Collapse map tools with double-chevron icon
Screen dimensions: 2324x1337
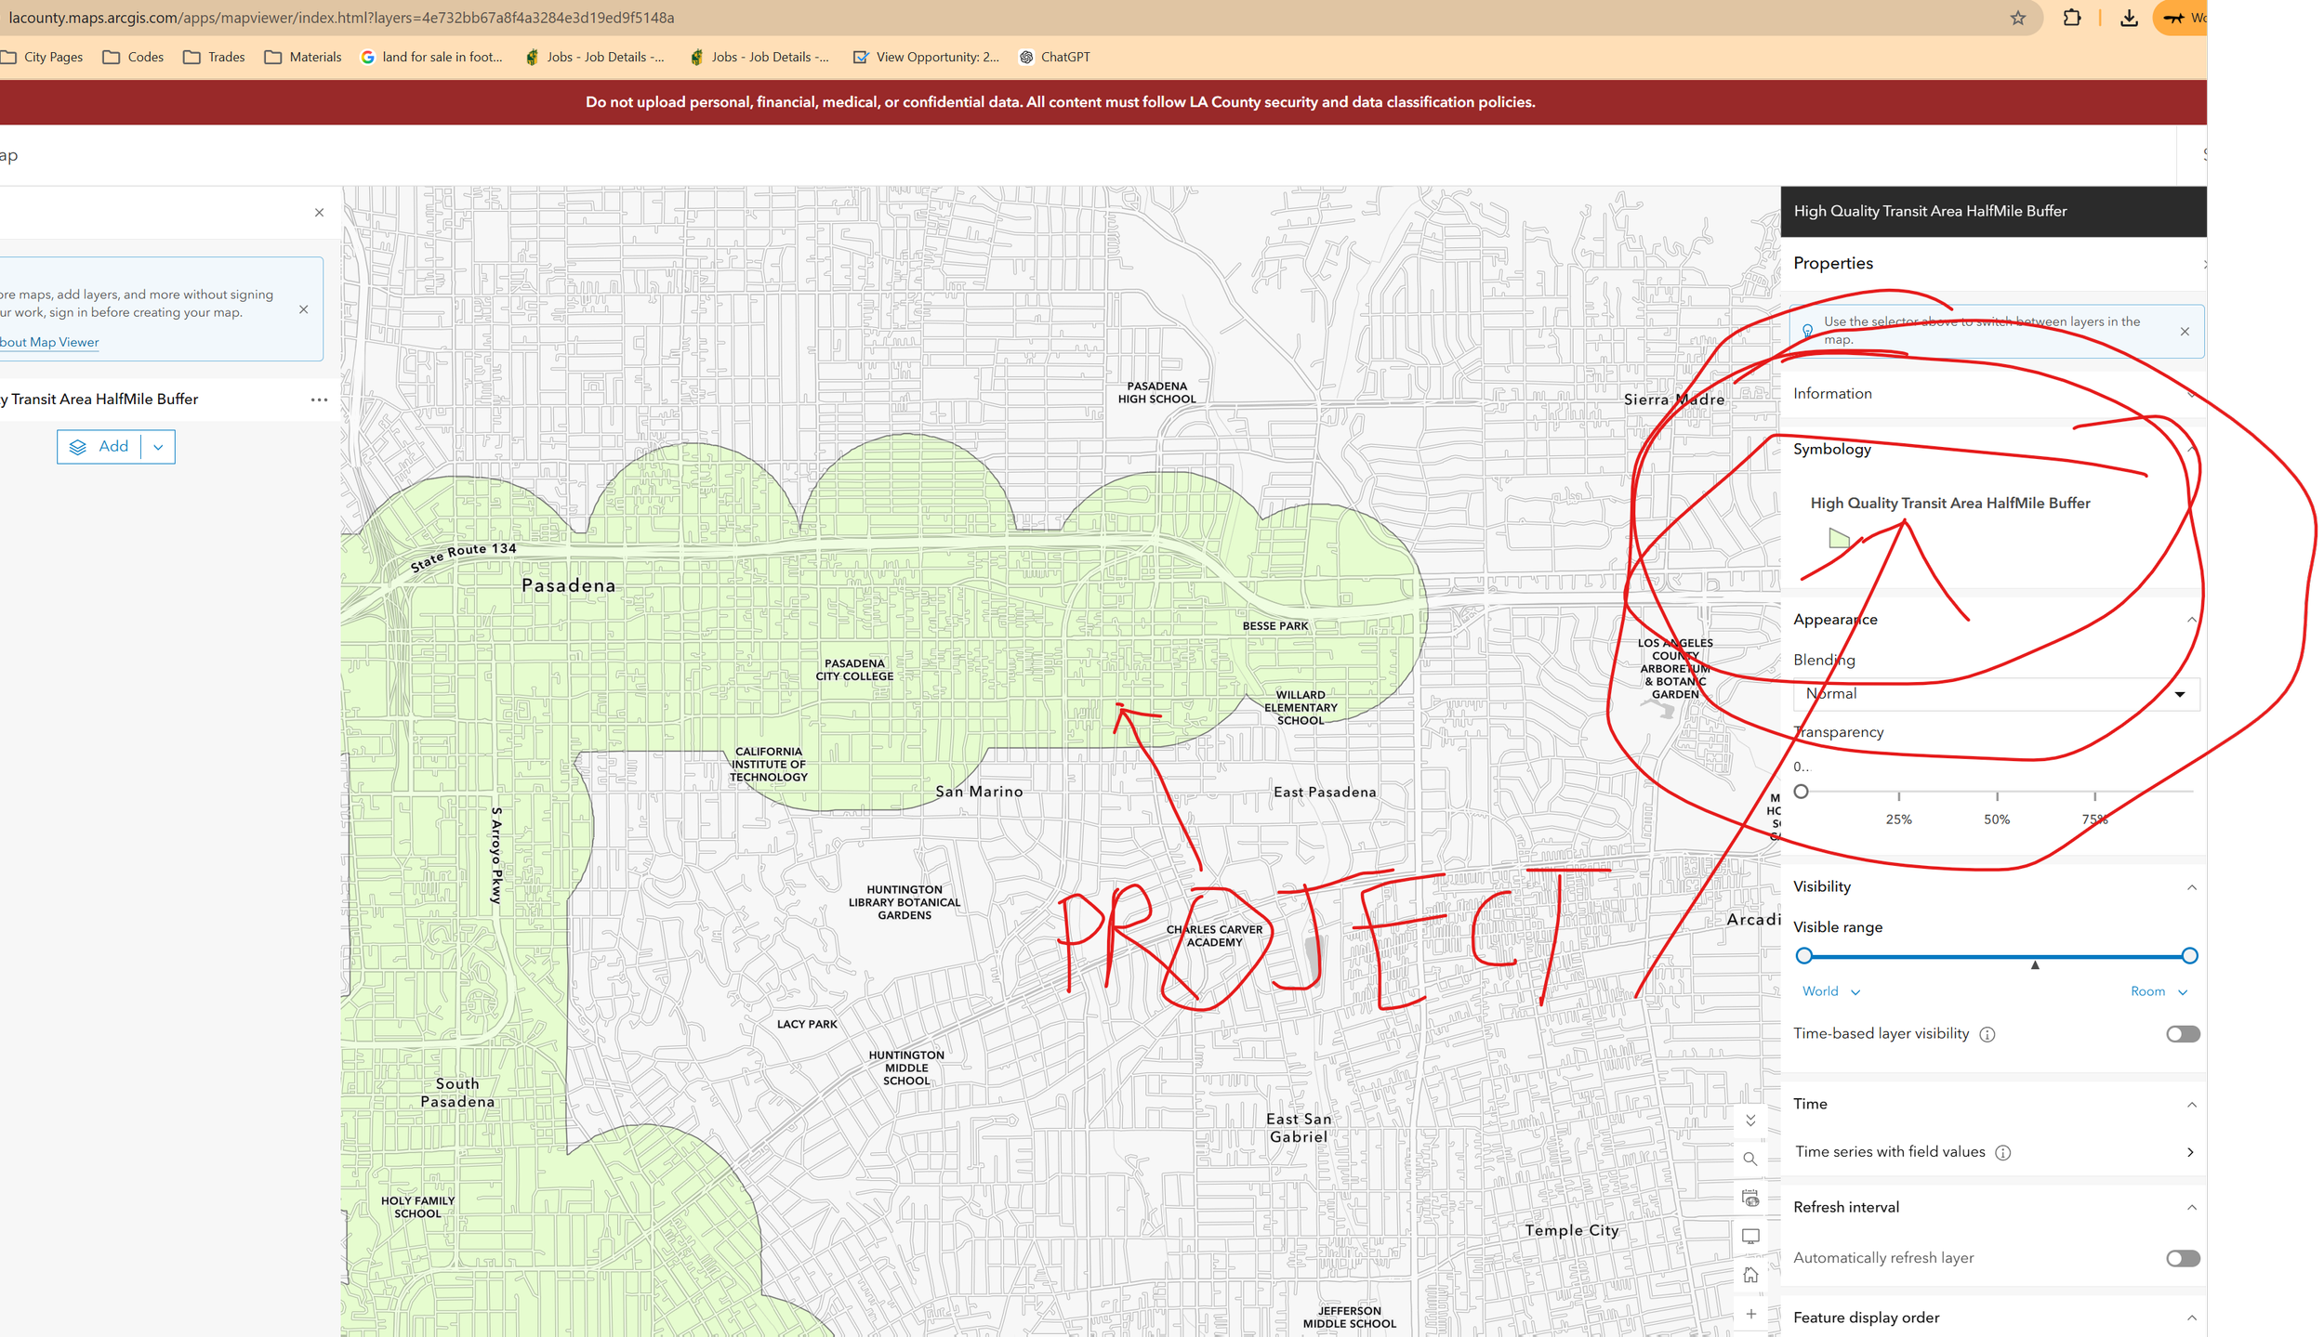[x=1750, y=1121]
